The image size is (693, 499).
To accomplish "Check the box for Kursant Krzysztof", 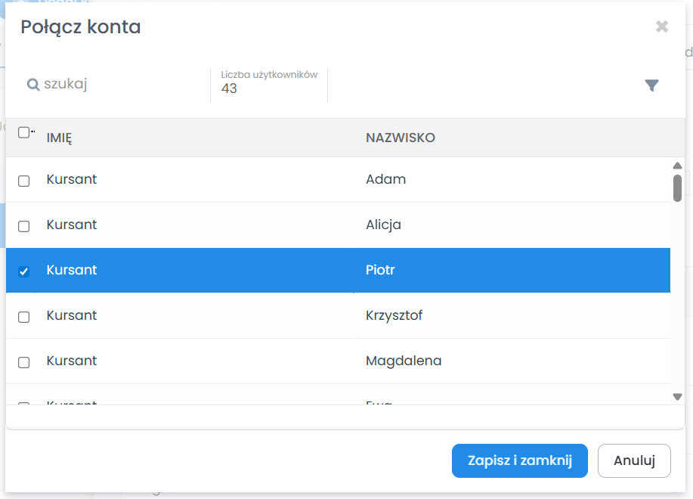I will pos(24,317).
